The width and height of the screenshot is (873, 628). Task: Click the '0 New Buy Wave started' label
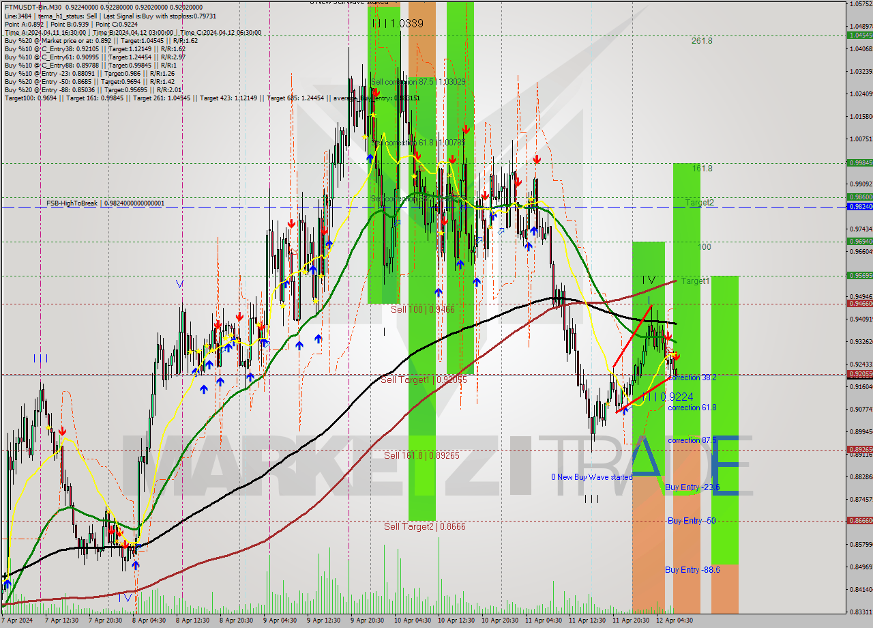(x=591, y=477)
